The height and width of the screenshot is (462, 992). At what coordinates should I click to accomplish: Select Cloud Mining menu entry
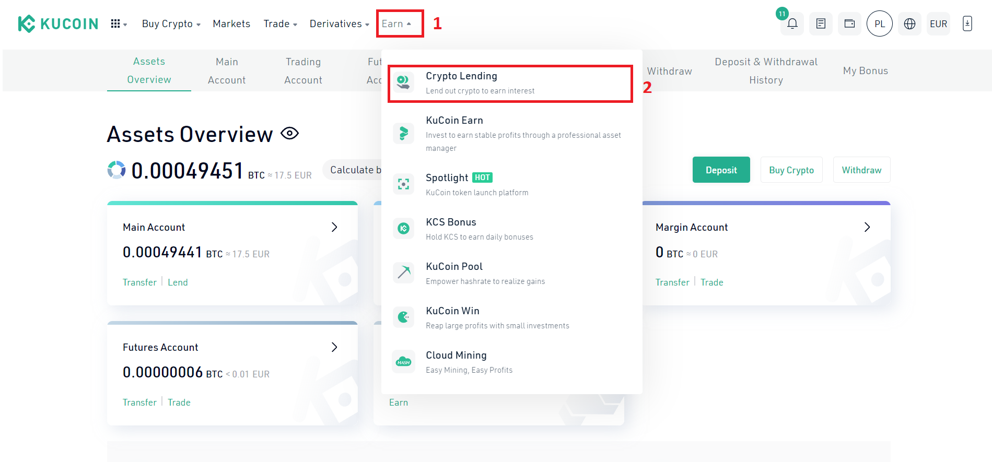point(512,362)
